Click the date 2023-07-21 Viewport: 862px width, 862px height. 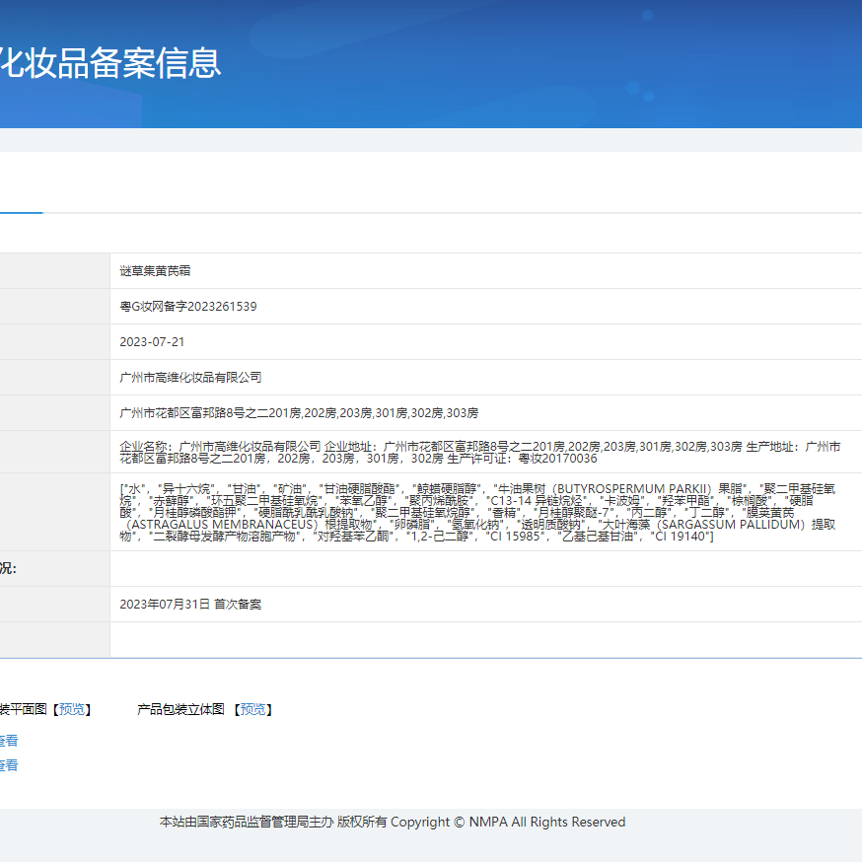(x=152, y=342)
